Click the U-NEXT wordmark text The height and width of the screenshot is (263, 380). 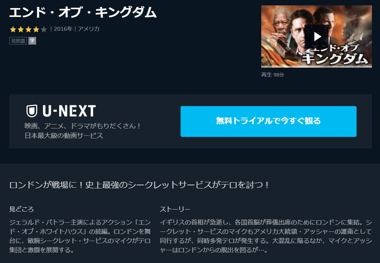click(x=69, y=111)
